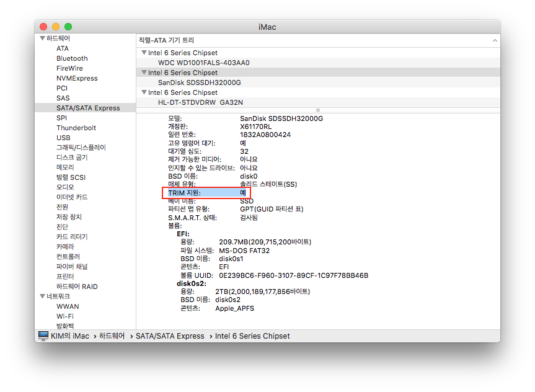The height and width of the screenshot is (392, 535).
Task: Select ATA in the sidebar
Action: pyautogui.click(x=63, y=48)
